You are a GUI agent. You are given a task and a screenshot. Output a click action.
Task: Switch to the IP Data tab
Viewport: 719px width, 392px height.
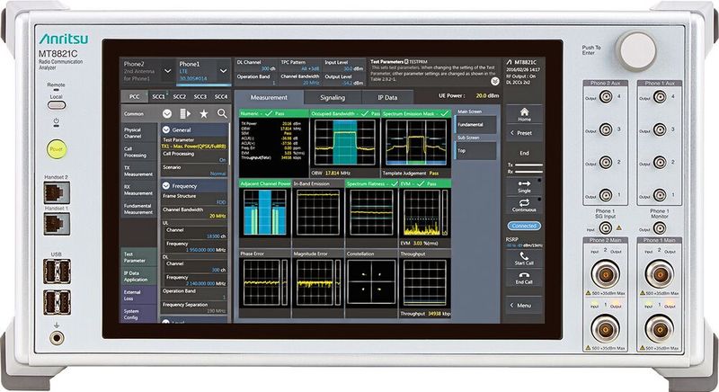pyautogui.click(x=387, y=97)
